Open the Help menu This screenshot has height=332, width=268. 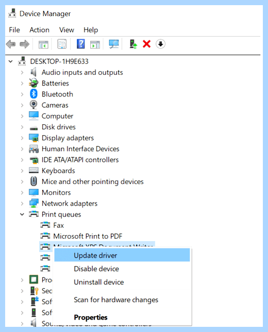pos(91,30)
